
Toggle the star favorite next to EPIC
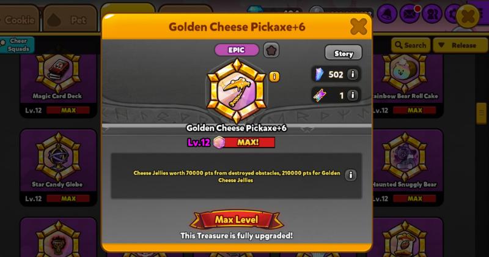(x=271, y=50)
